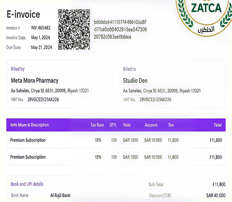Click the Tex column header
Screen dimensions: 232x202
click(171, 125)
